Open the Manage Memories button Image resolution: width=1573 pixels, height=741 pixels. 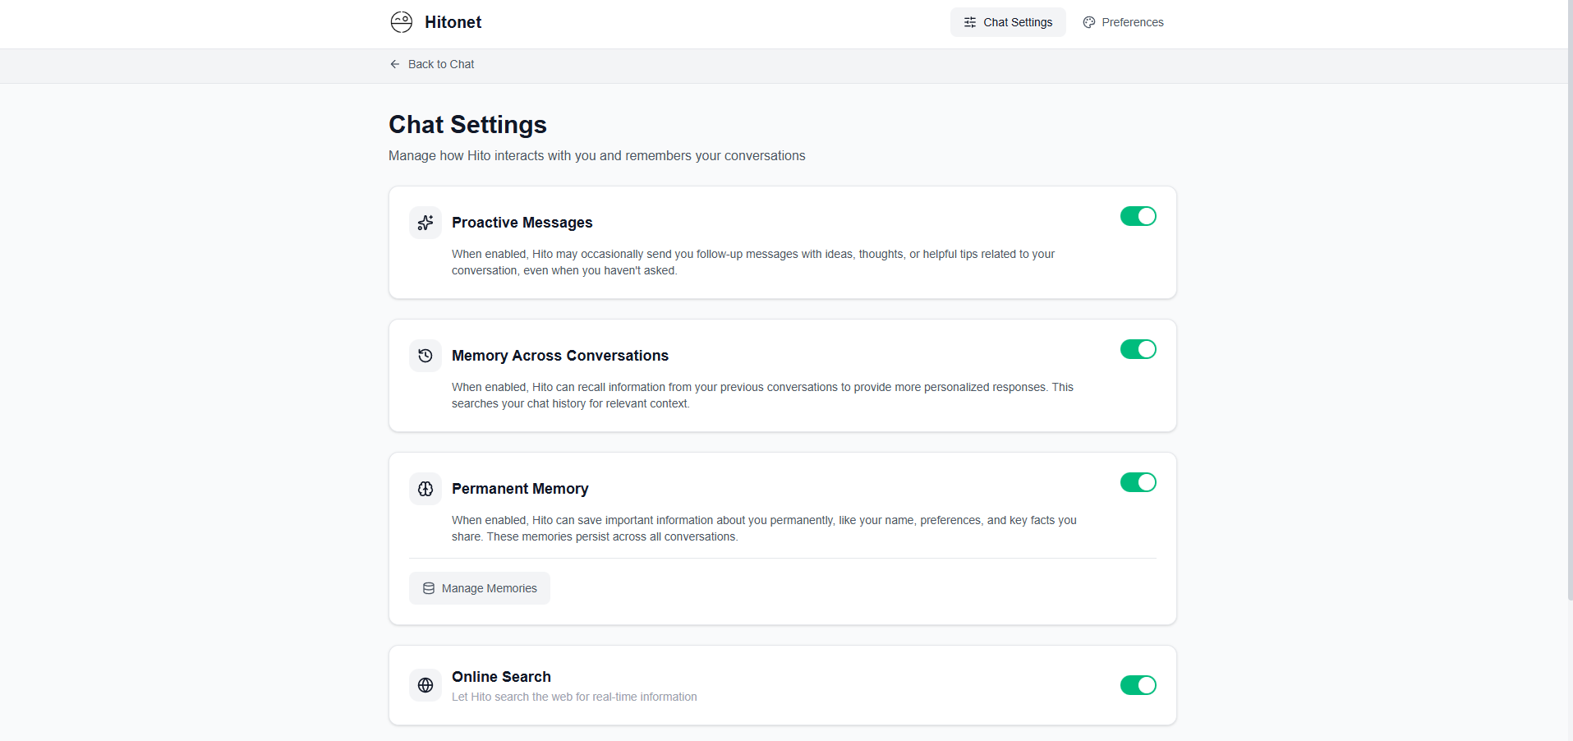480,588
